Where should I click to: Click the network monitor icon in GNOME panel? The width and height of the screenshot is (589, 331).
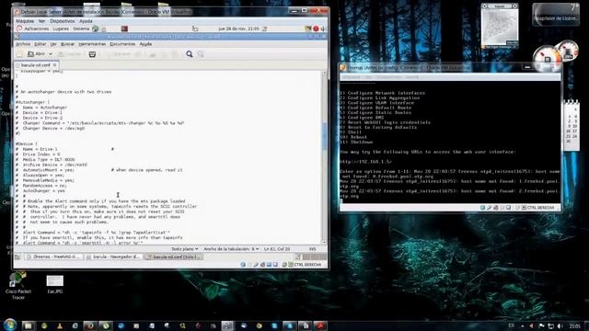tap(308, 29)
